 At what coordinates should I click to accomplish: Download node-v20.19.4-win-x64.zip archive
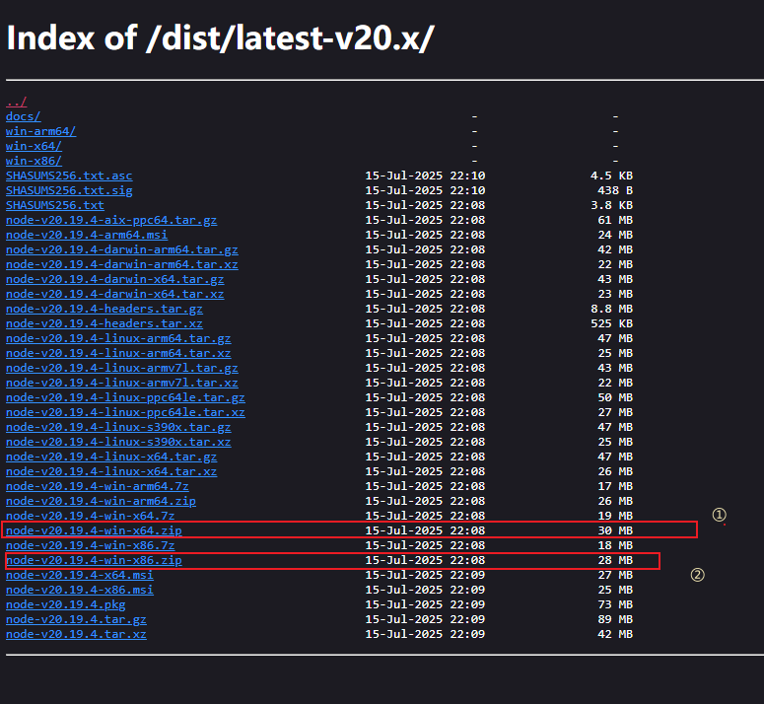(94, 530)
